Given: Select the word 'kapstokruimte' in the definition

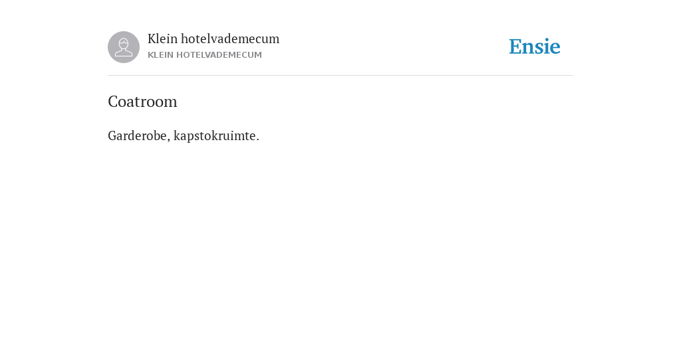Looking at the screenshot, I should click(215, 135).
